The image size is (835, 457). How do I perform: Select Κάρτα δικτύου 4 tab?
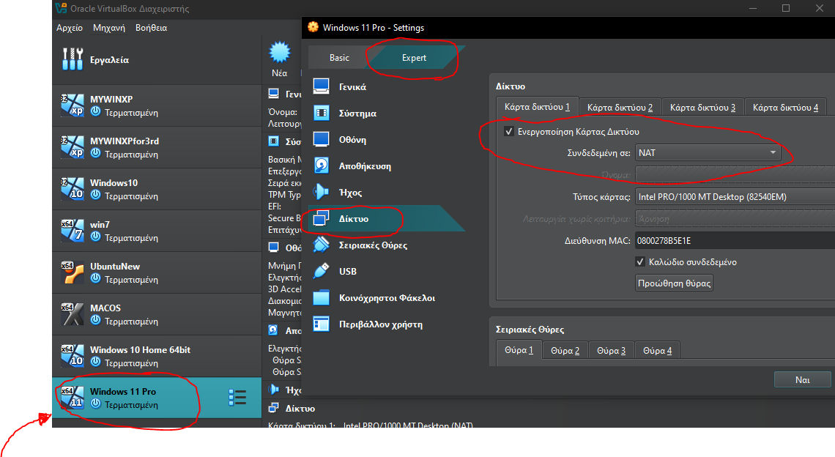tap(785, 107)
